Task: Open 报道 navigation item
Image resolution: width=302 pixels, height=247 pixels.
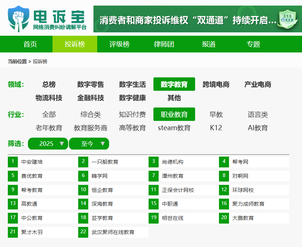Action: point(209,44)
